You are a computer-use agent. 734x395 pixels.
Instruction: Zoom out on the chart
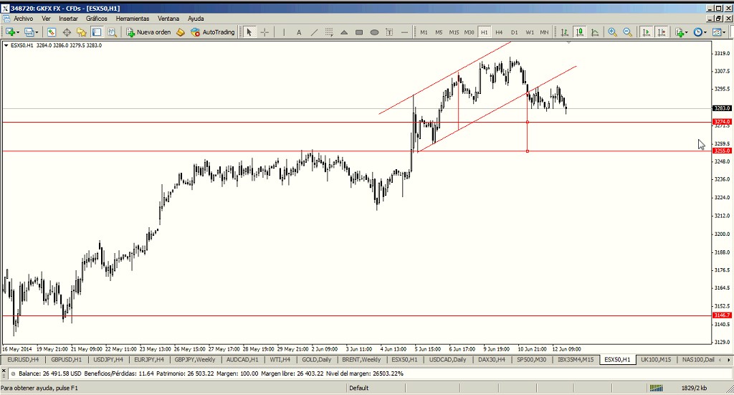pyautogui.click(x=627, y=32)
